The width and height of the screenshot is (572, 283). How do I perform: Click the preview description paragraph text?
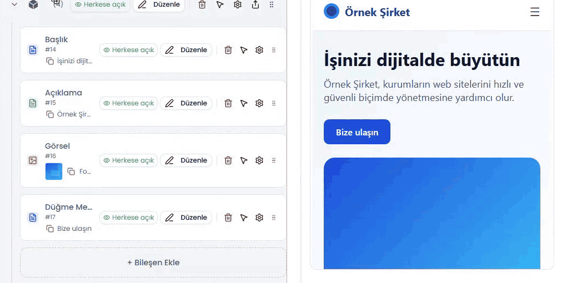click(424, 91)
